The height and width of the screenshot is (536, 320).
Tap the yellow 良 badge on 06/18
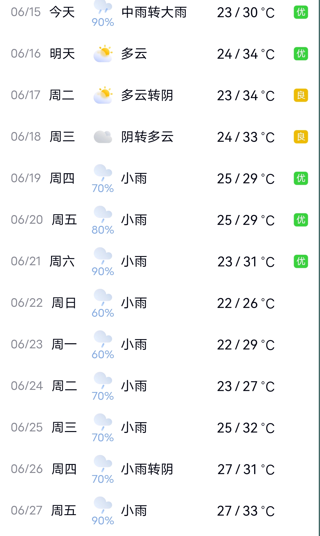(301, 137)
